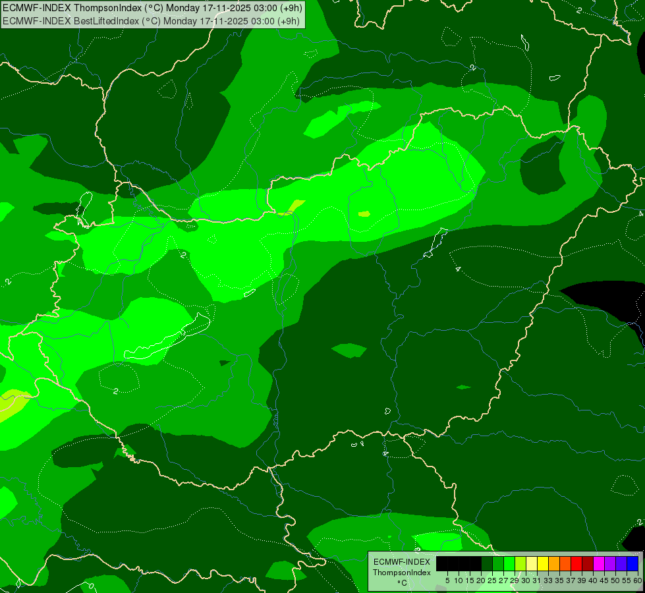The width and height of the screenshot is (645, 593).
Task: Click the pure yellow 31–33 legend swatch
Action: click(x=543, y=563)
